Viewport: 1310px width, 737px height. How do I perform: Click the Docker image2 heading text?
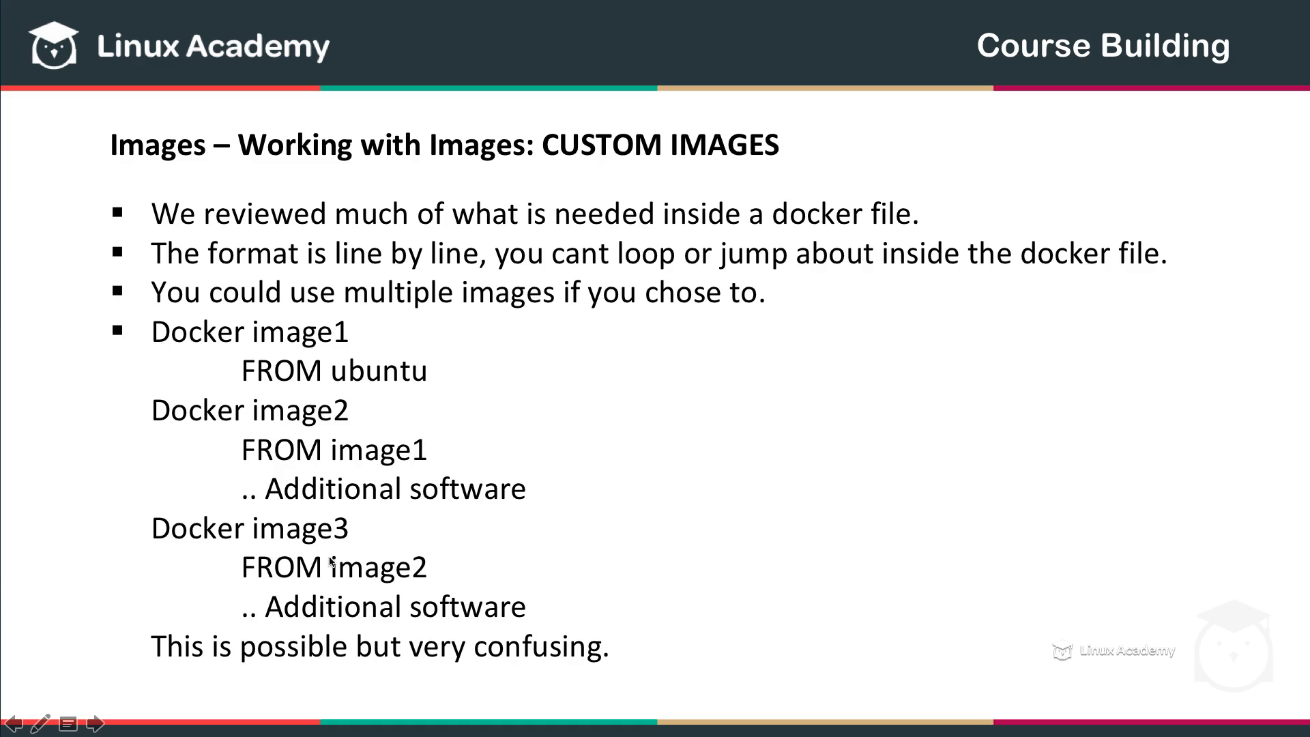pyautogui.click(x=250, y=411)
